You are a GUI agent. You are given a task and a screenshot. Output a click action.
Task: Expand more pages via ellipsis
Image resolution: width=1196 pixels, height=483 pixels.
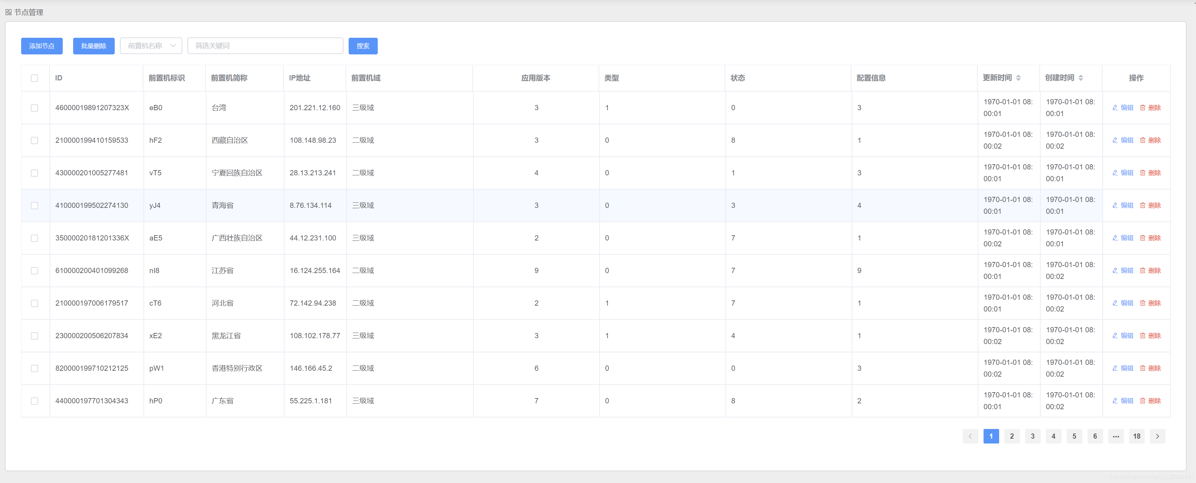tap(1116, 436)
